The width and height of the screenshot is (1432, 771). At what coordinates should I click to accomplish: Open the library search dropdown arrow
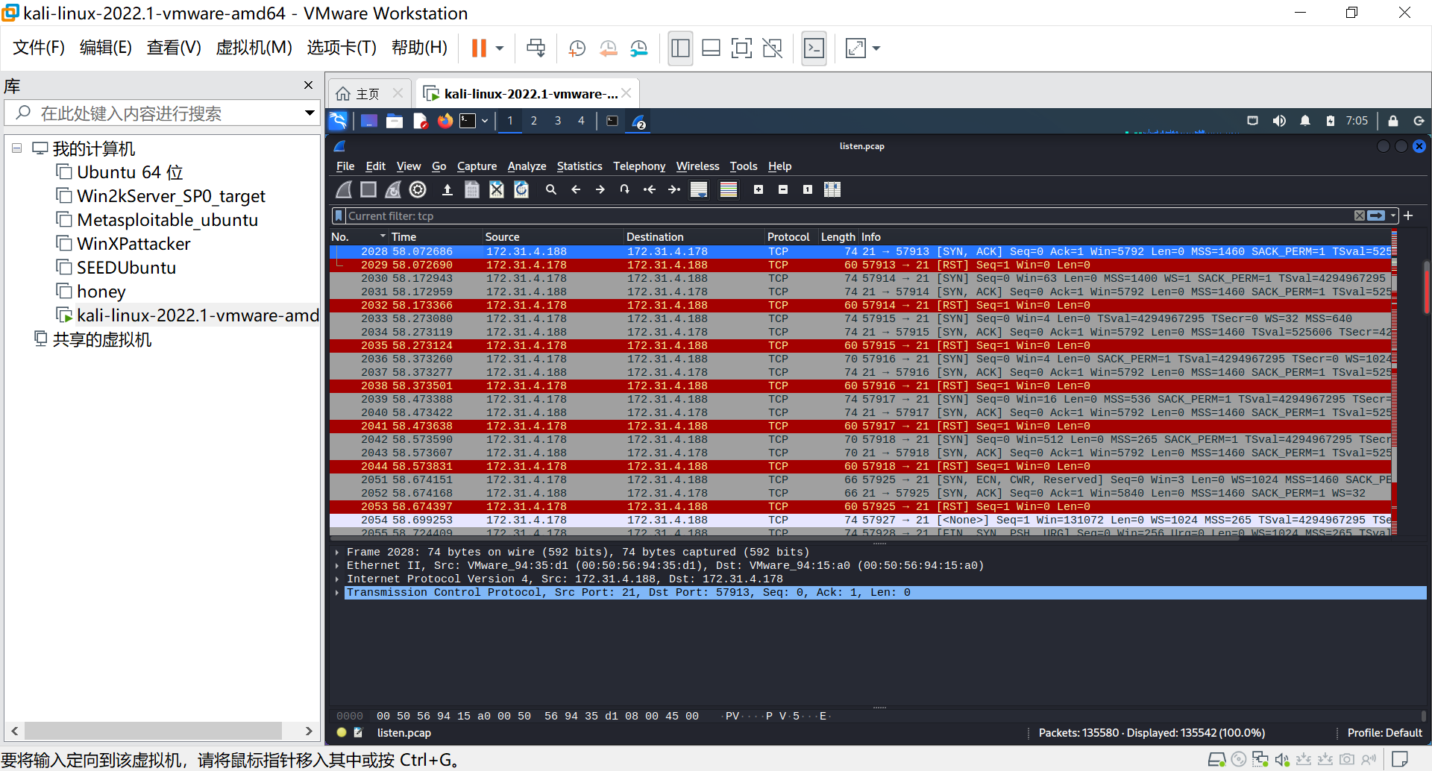[310, 113]
